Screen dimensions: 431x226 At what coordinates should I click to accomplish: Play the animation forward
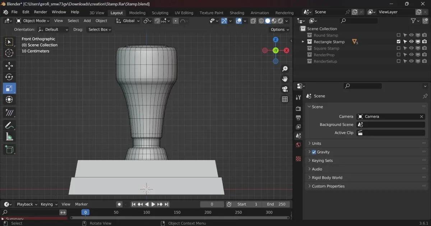[153, 204]
